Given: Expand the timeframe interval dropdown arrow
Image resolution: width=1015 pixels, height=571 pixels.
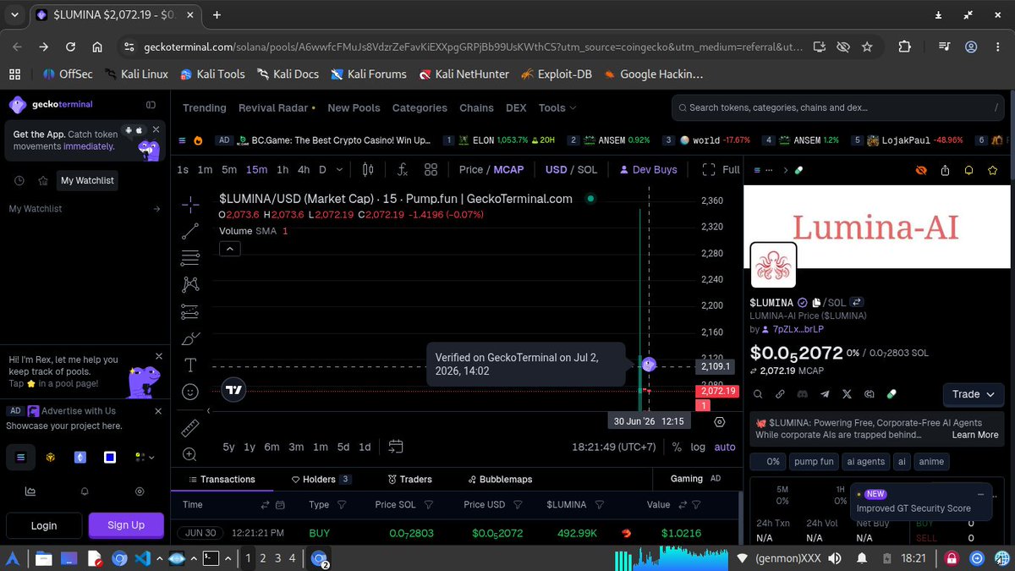Looking at the screenshot, I should pos(339,169).
